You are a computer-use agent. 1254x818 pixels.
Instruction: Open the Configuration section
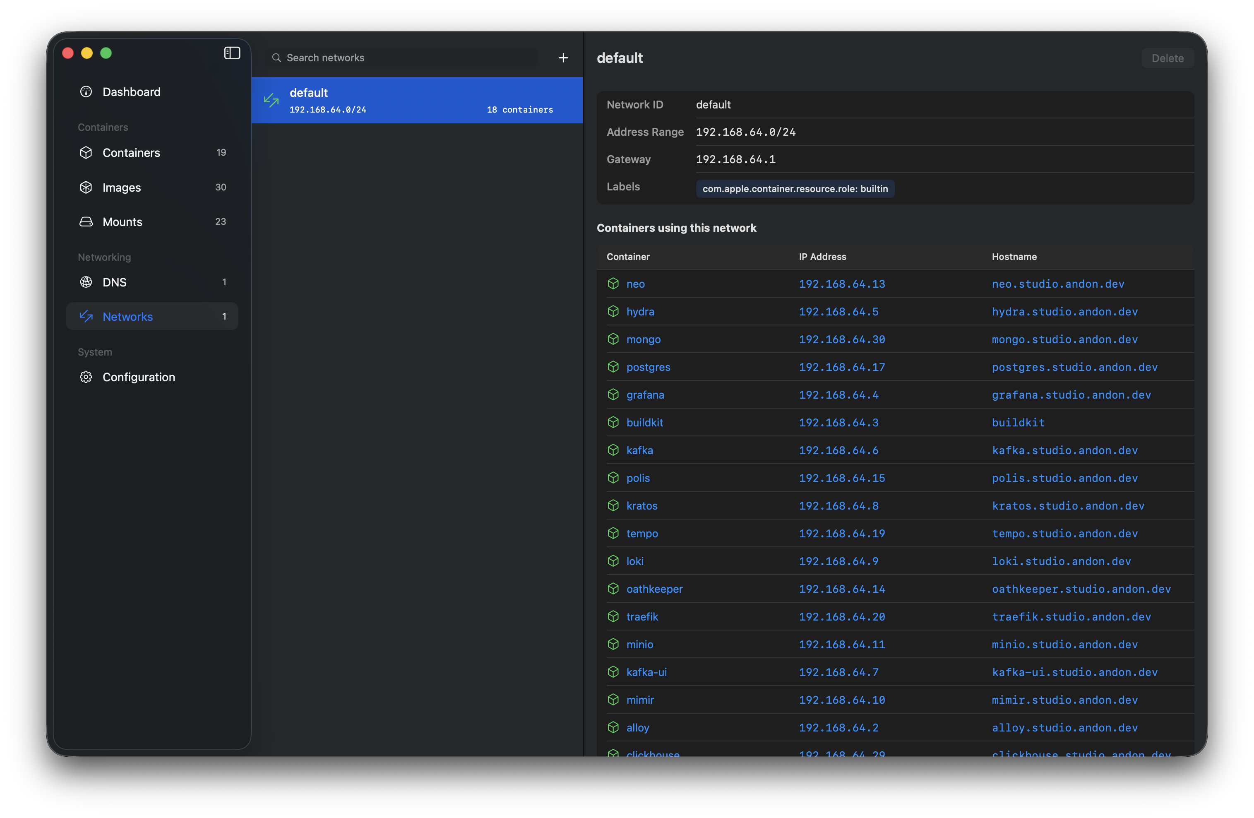(152, 377)
